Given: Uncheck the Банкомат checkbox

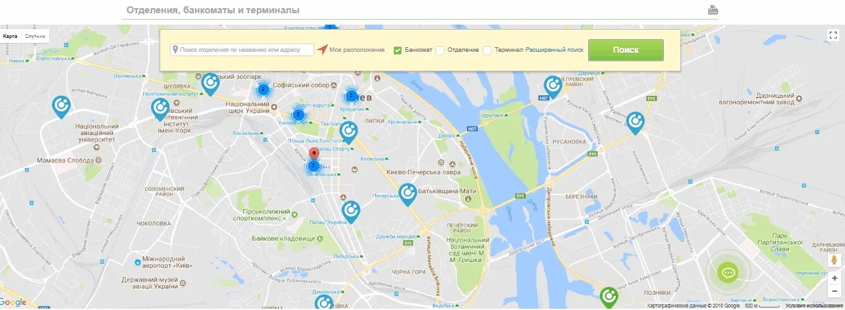Looking at the screenshot, I should [398, 50].
